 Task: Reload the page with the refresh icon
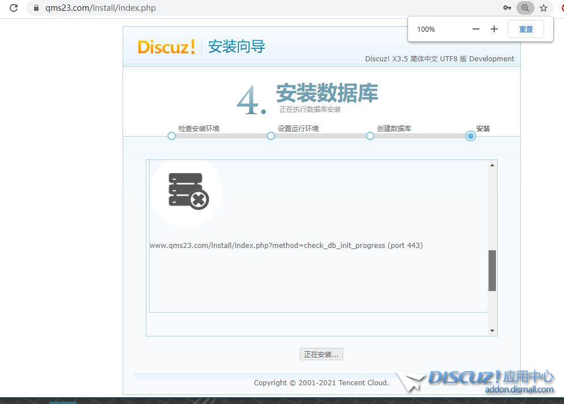14,8
